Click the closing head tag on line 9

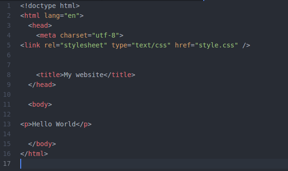click(x=42, y=85)
